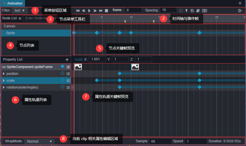Select the Canvas node in the list
246x146 pixels.
pos(9,26)
